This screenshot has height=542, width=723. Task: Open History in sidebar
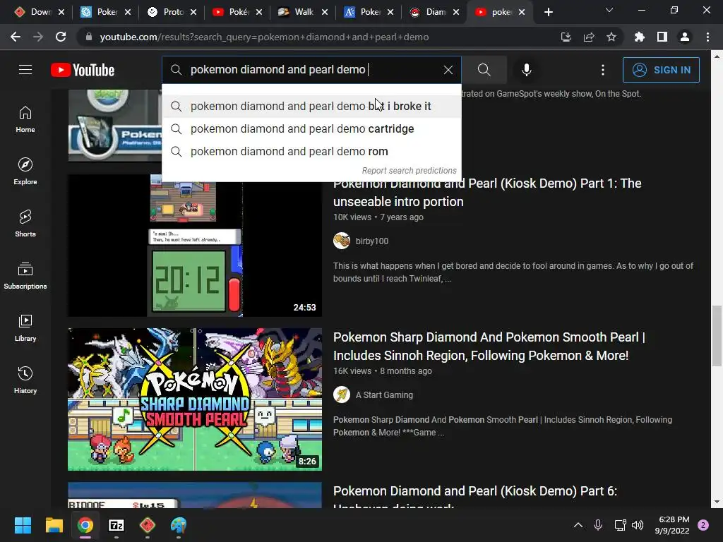pos(25,380)
